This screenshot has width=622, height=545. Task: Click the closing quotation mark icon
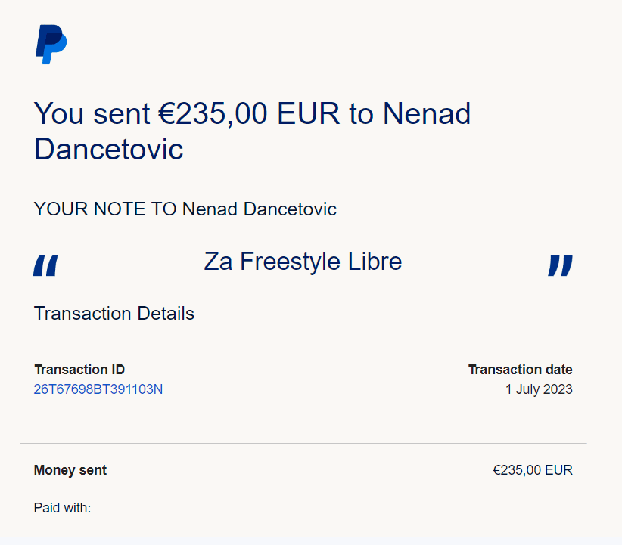560,265
